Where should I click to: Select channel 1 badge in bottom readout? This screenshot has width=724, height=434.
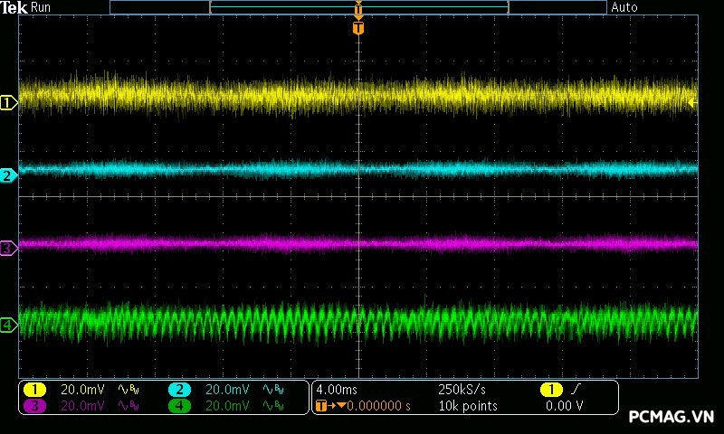[34, 390]
